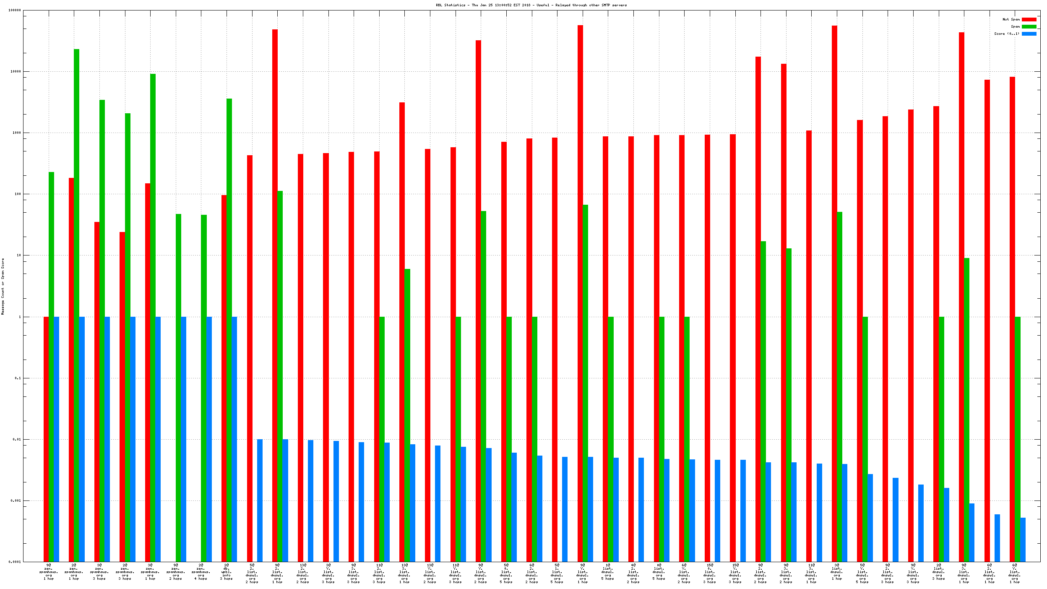Click the db.wpbl.info 3 hops axis label
Image resolution: width=1047 pixels, height=589 pixels.
(x=226, y=572)
